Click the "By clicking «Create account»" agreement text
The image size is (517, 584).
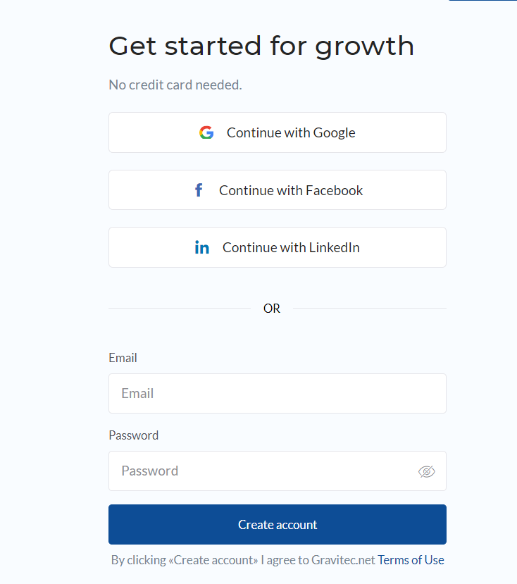click(x=185, y=560)
